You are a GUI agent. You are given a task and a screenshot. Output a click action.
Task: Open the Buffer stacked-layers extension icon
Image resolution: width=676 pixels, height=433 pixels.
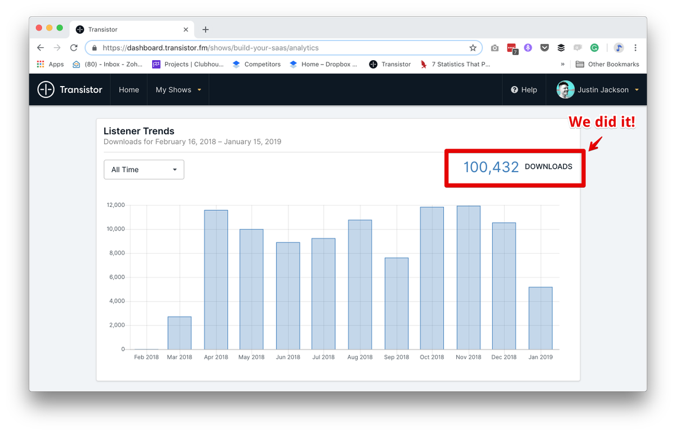[561, 48]
